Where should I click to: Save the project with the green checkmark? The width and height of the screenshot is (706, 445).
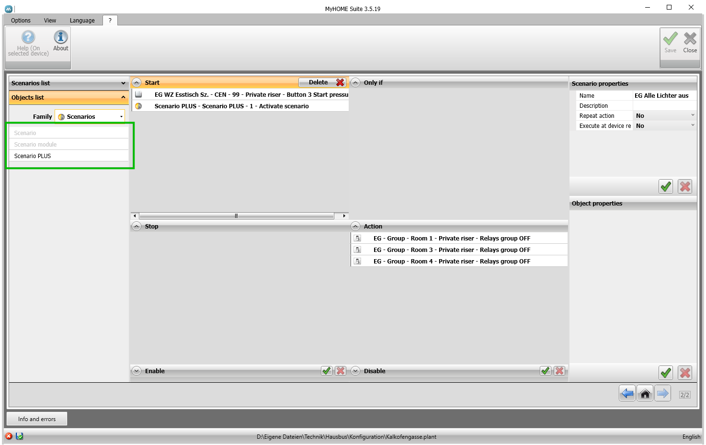pyautogui.click(x=670, y=42)
